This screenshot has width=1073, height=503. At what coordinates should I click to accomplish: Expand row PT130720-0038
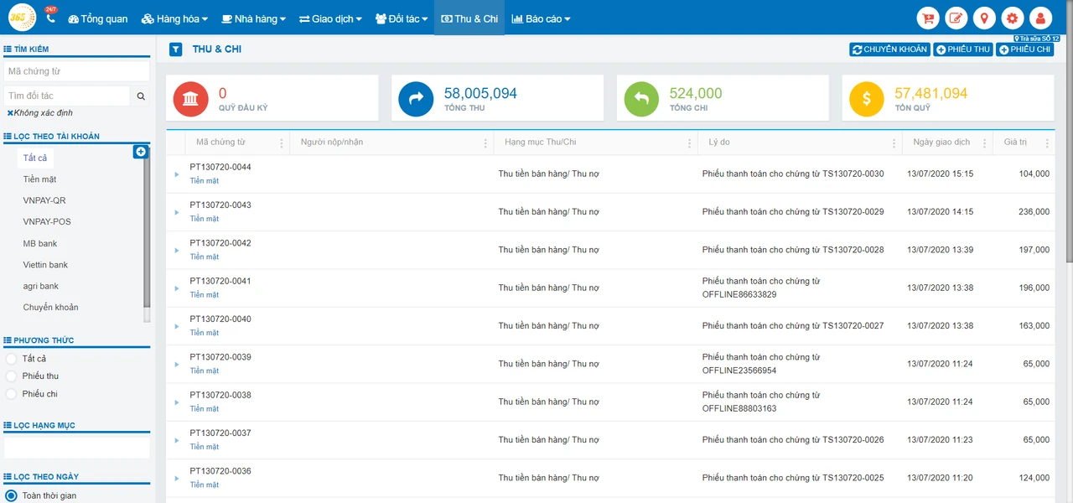[177, 402]
